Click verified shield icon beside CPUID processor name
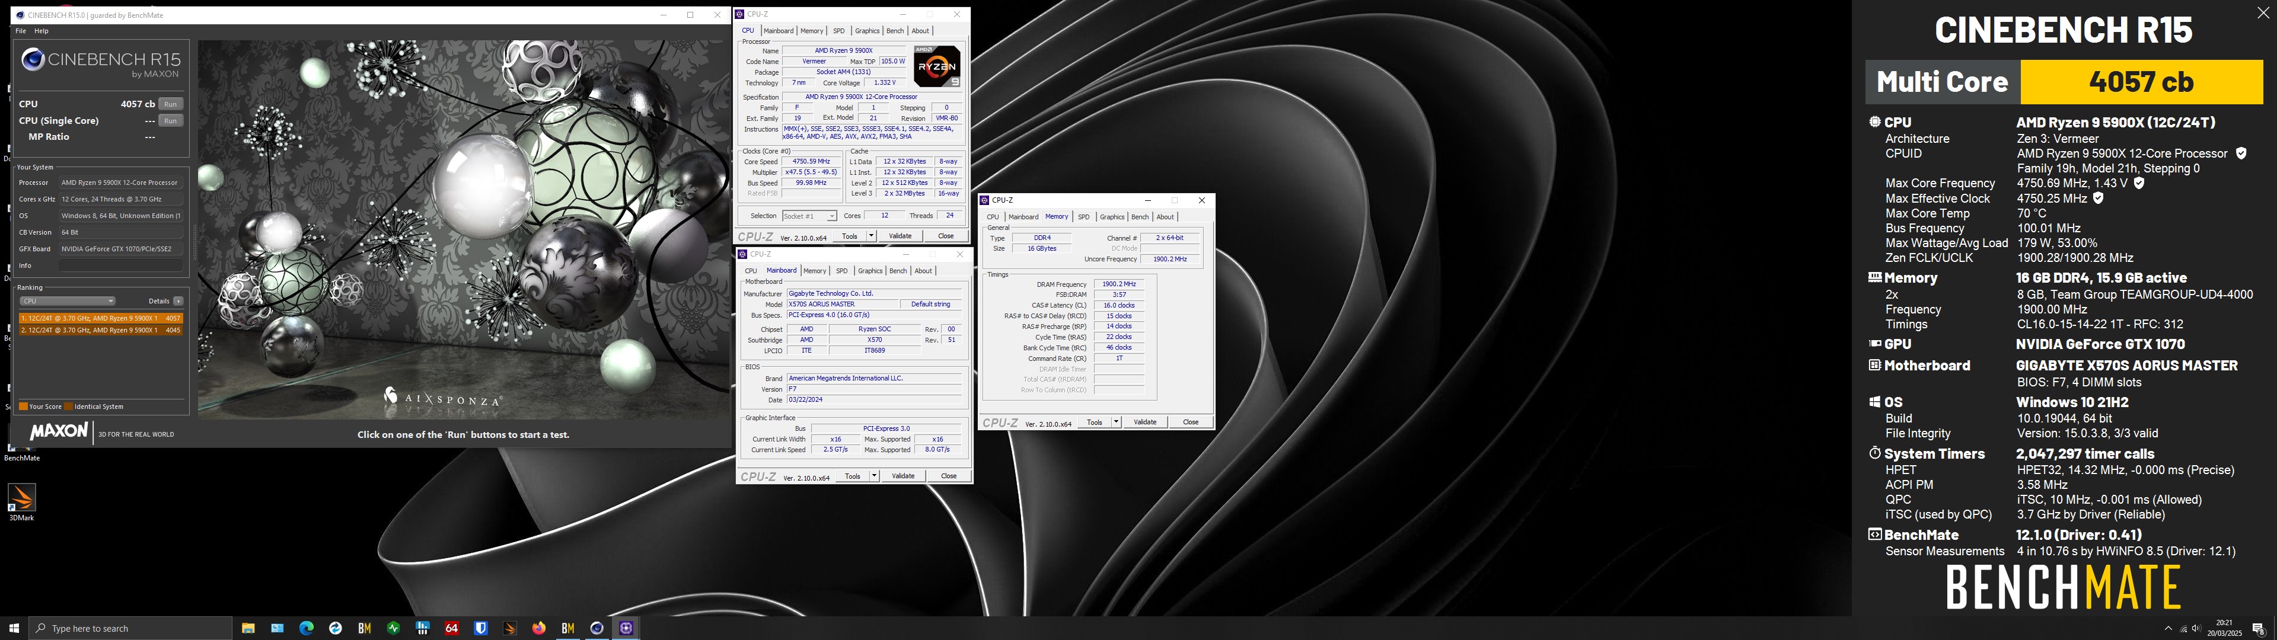2277x640 pixels. coord(2241,153)
